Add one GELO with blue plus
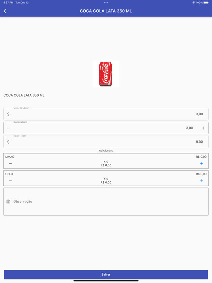Screen dimensions: 212x283 point(202,181)
